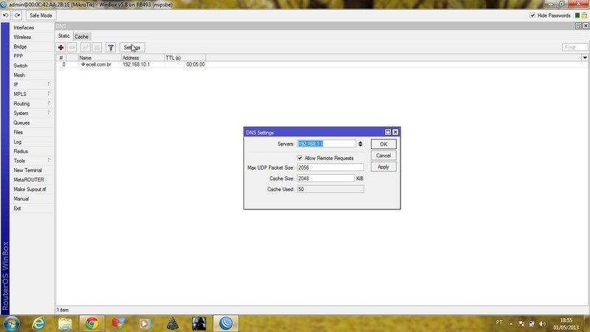Click Make Supout.rif menu item
The width and height of the screenshot is (590, 332).
(x=31, y=190)
